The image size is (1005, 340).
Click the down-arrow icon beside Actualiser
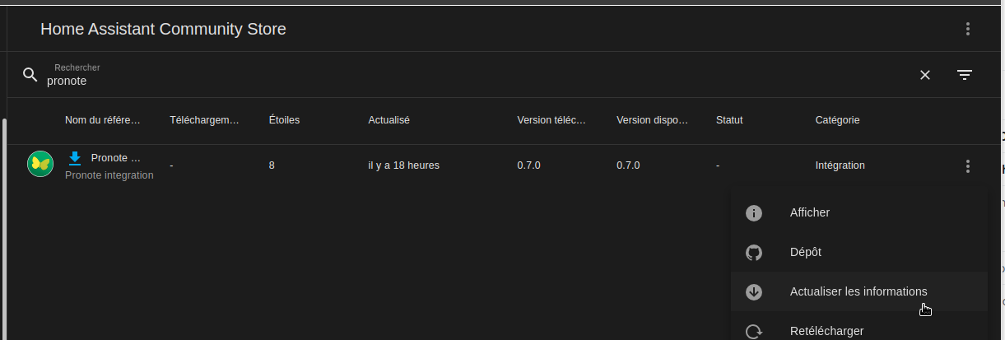tap(754, 292)
